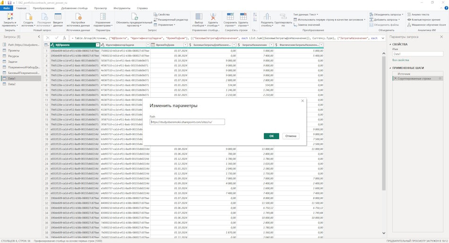Switch to the Добавление столбца tab

[x=75, y=8]
